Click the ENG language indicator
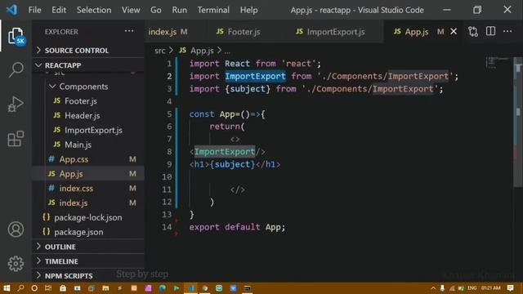Image resolution: width=523 pixels, height=294 pixels. (x=472, y=288)
